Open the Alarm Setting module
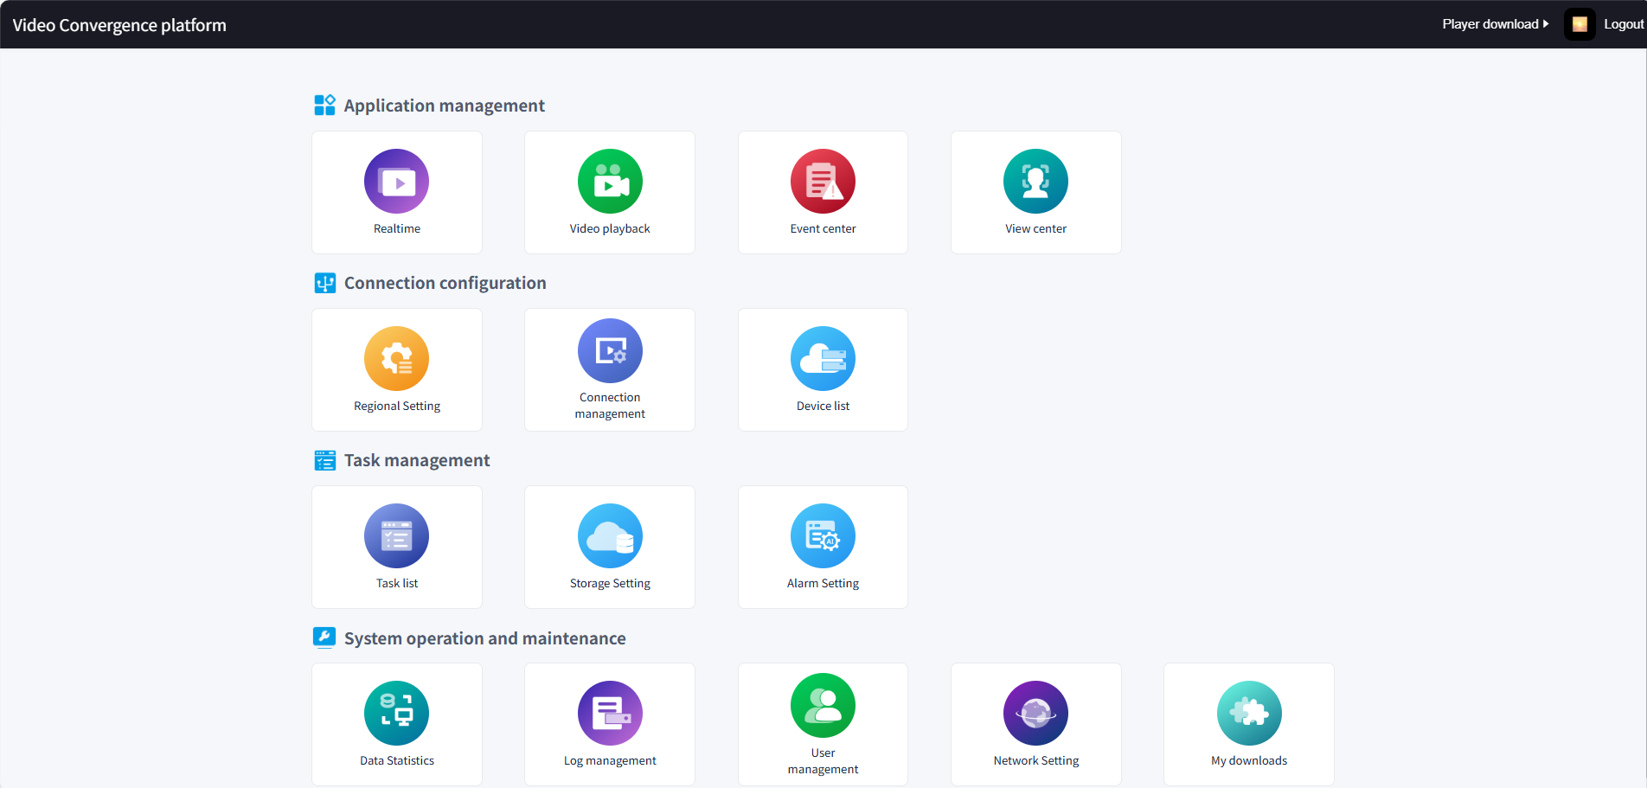 click(823, 537)
